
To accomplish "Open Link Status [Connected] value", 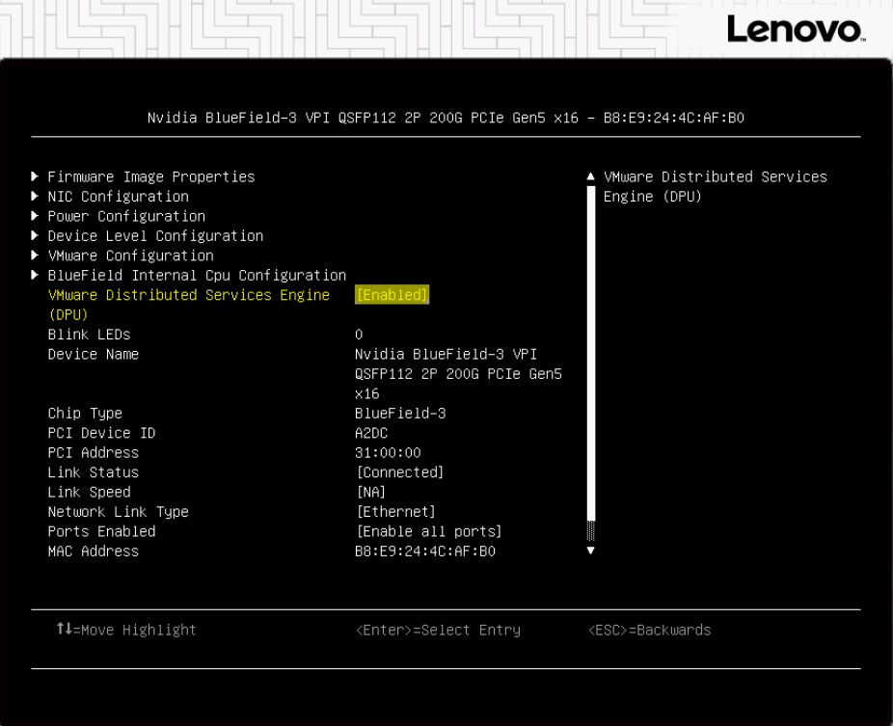I will 400,472.
